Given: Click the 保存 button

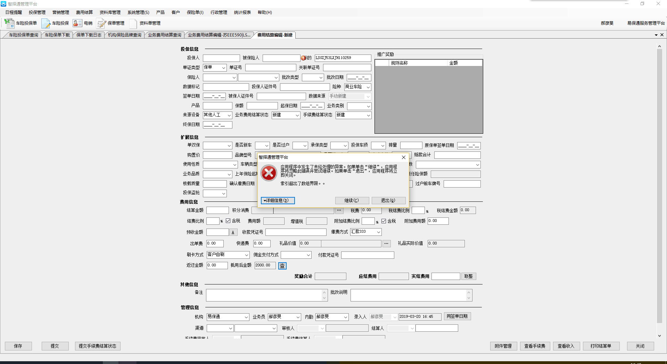Looking at the screenshot, I should 18,346.
